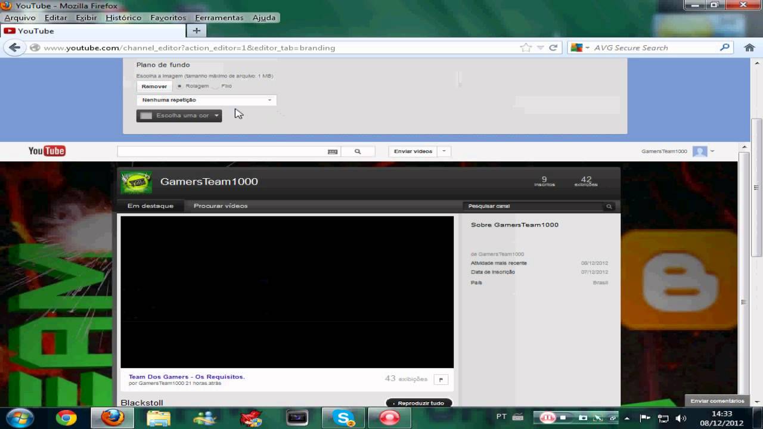Select the Rolagem radio option

coord(179,86)
